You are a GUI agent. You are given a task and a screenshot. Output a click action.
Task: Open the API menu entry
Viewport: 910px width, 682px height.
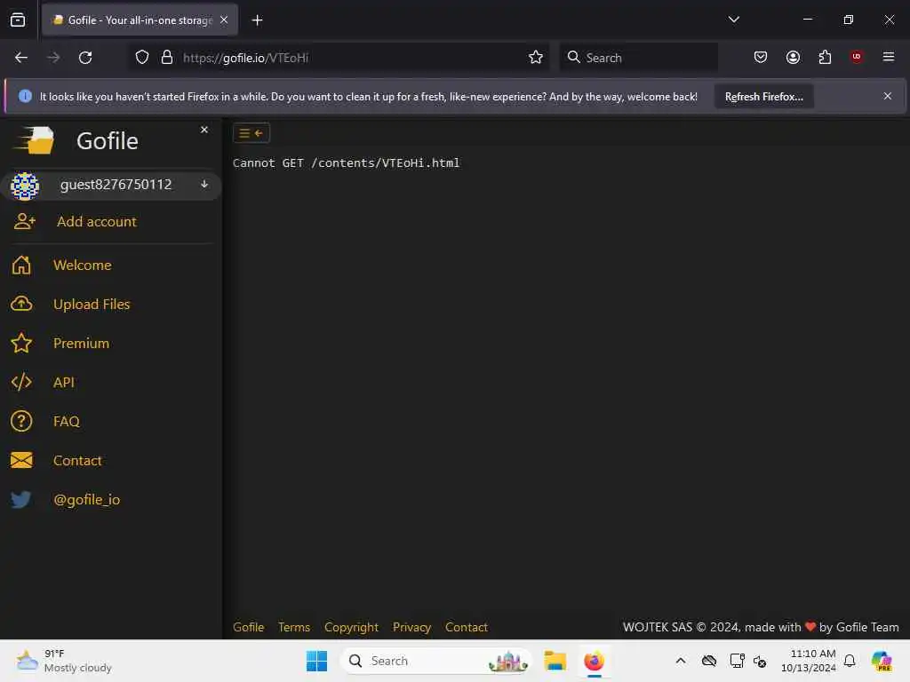[64, 382]
